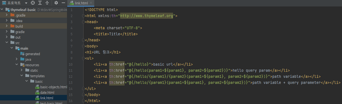Click the resources folder icon
Viewport: 342px width, 104px height.
pyautogui.click(x=22, y=65)
